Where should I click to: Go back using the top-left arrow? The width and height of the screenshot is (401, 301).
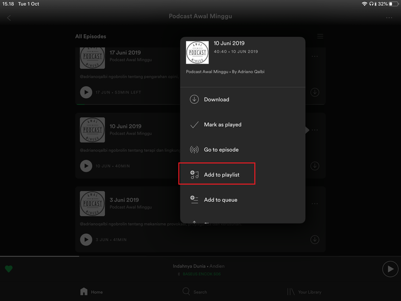pyautogui.click(x=9, y=18)
